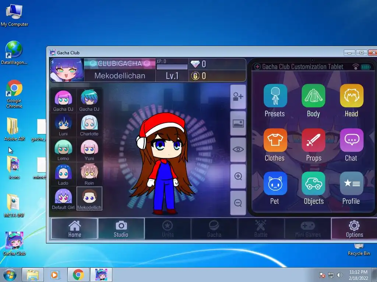Click the tablet plus circle icon
The height and width of the screenshot is (282, 377).
point(257,67)
